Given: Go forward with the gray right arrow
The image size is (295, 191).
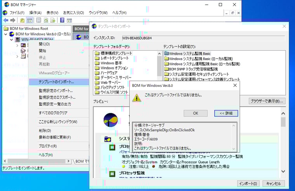Looking at the screenshot, I should point(13,20).
